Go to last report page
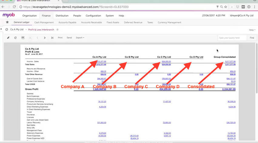The width and height of the screenshot is (258, 143). (52, 38)
